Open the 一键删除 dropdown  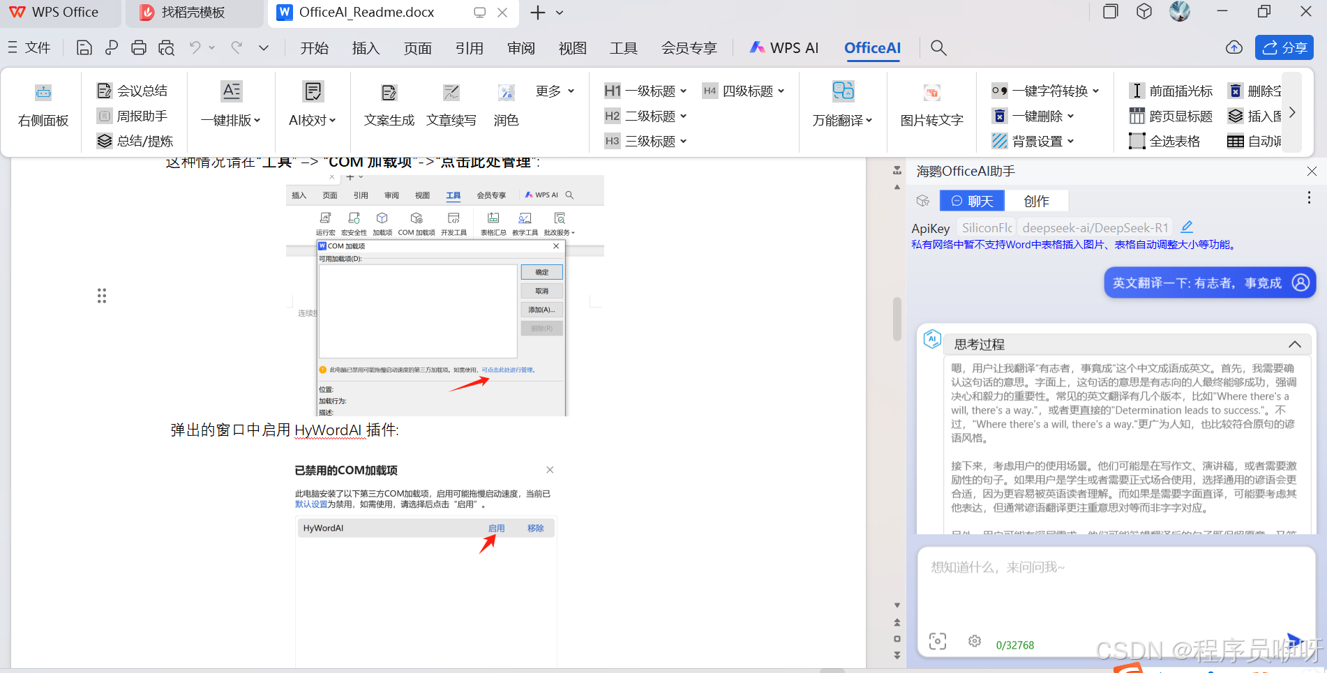[1033, 116]
